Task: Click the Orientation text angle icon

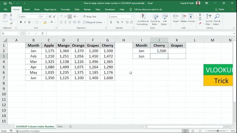Action: (x=75, y=17)
